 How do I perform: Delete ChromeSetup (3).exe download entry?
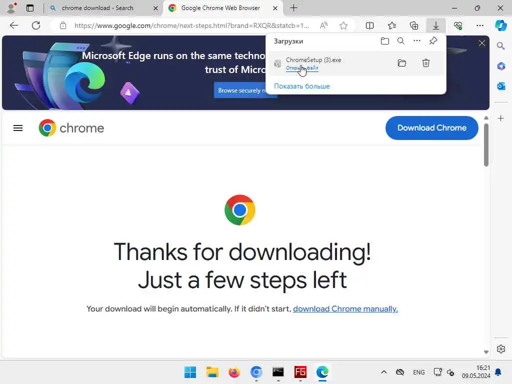[x=426, y=63]
